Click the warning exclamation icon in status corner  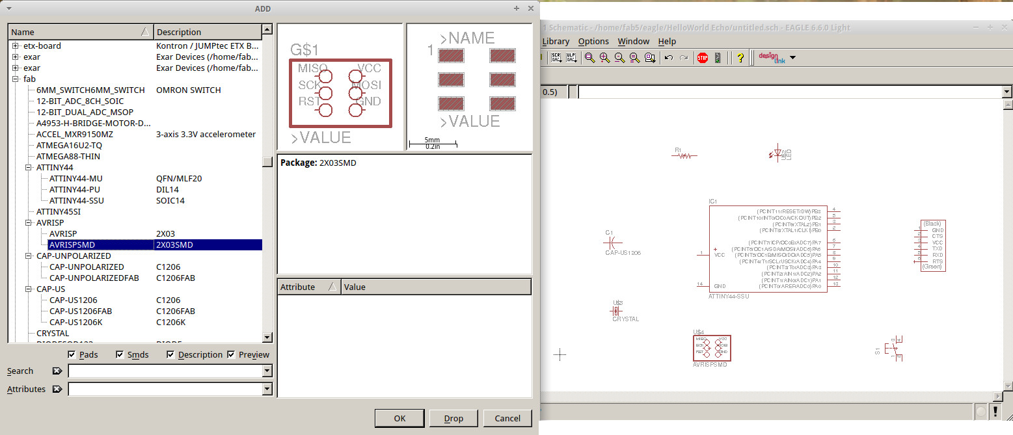996,412
